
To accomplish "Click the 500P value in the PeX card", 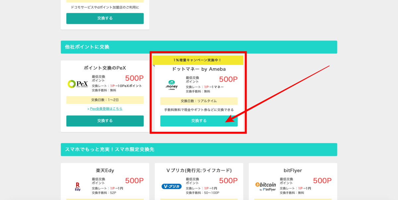I will click(x=134, y=78).
